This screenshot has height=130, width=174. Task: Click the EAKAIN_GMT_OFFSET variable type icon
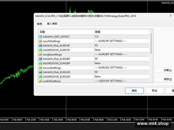(41, 37)
